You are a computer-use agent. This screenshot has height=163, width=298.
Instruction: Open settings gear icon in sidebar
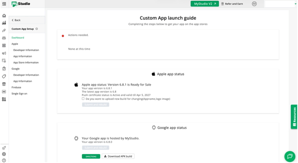point(4,154)
